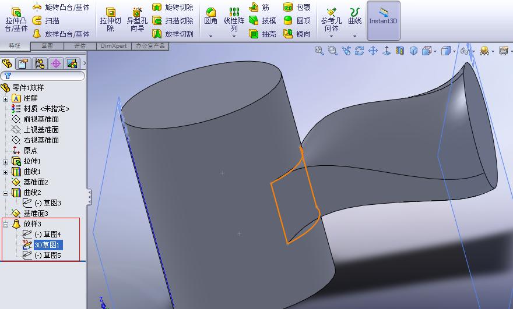This screenshot has width=513, height=309.
Task: Switch to the 草图 ribbon tab
Action: (x=47, y=46)
